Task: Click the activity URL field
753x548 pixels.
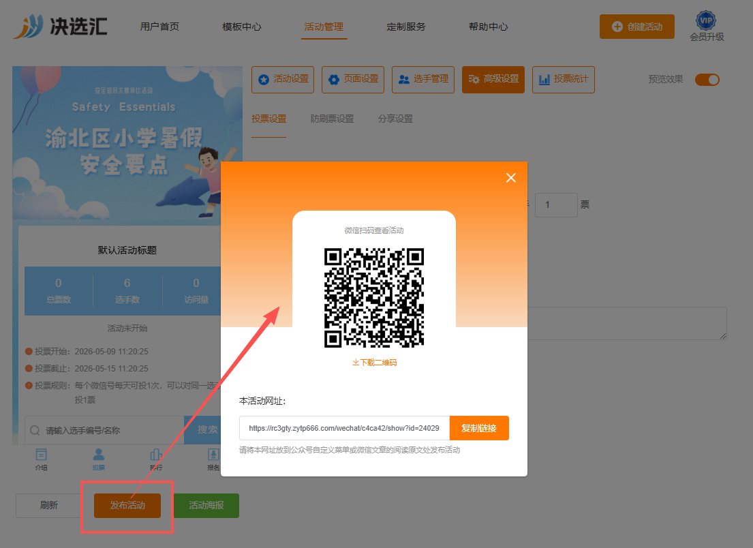Action: click(x=344, y=428)
